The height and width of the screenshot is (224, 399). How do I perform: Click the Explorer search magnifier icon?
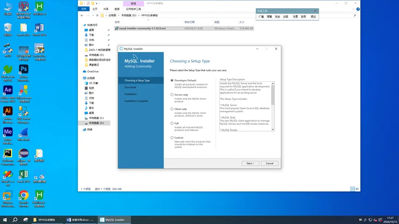(355, 16)
